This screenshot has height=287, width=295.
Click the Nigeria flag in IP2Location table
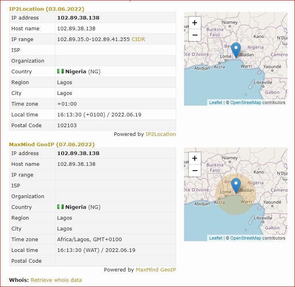click(x=60, y=71)
